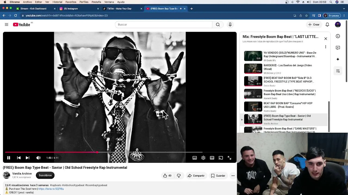Select the browser address bar URL
The image size is (348, 195).
67,15
